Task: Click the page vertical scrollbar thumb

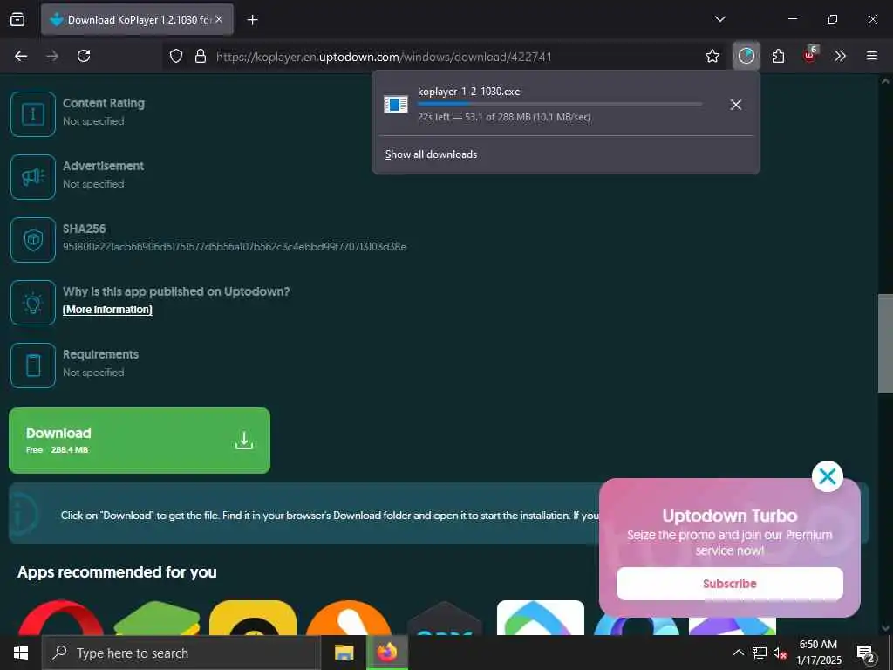Action: 885,344
